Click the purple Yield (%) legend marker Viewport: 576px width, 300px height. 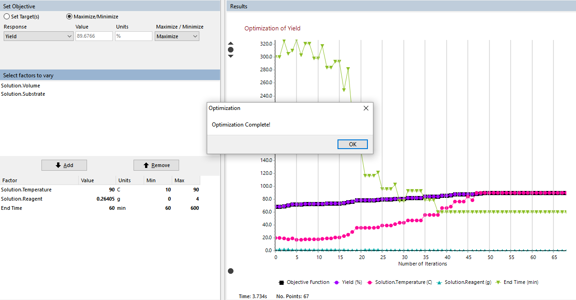point(336,283)
